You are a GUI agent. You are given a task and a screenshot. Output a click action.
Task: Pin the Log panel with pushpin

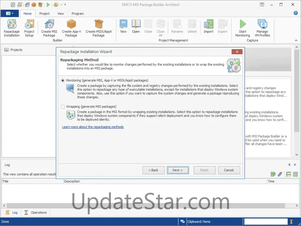(289, 165)
